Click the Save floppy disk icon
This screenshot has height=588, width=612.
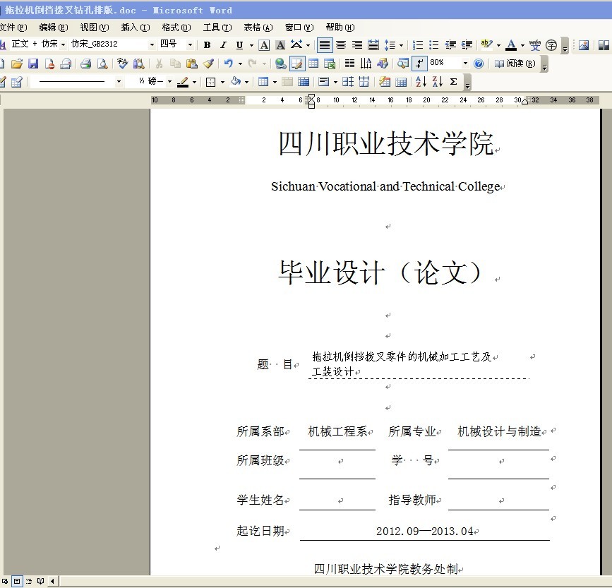[33, 64]
